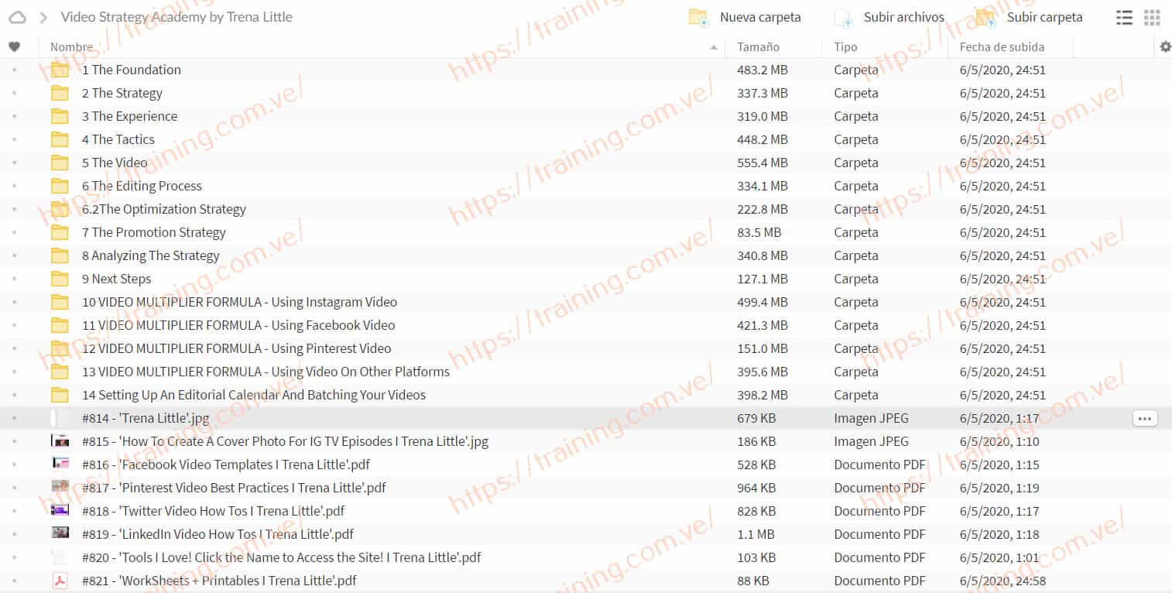
Task: Click folder icon of 14 Editorial Calendar folder
Action: pyautogui.click(x=60, y=395)
